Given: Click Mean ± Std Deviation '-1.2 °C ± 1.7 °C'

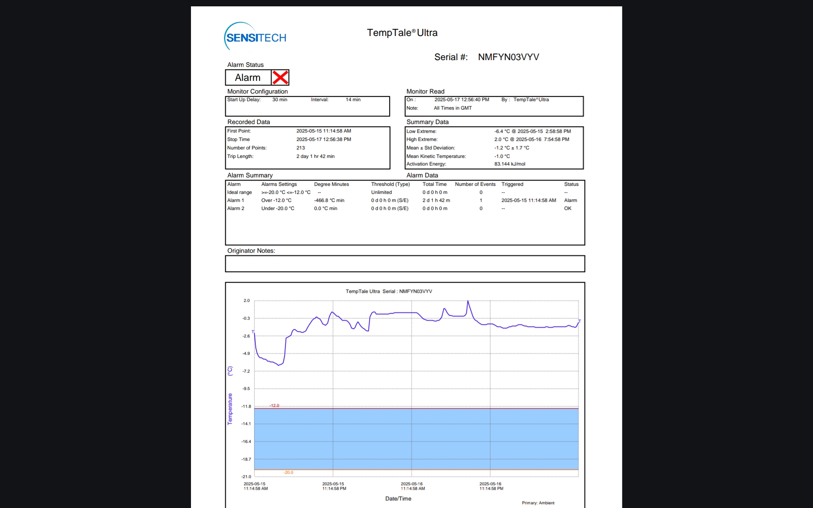Looking at the screenshot, I should (x=512, y=148).
